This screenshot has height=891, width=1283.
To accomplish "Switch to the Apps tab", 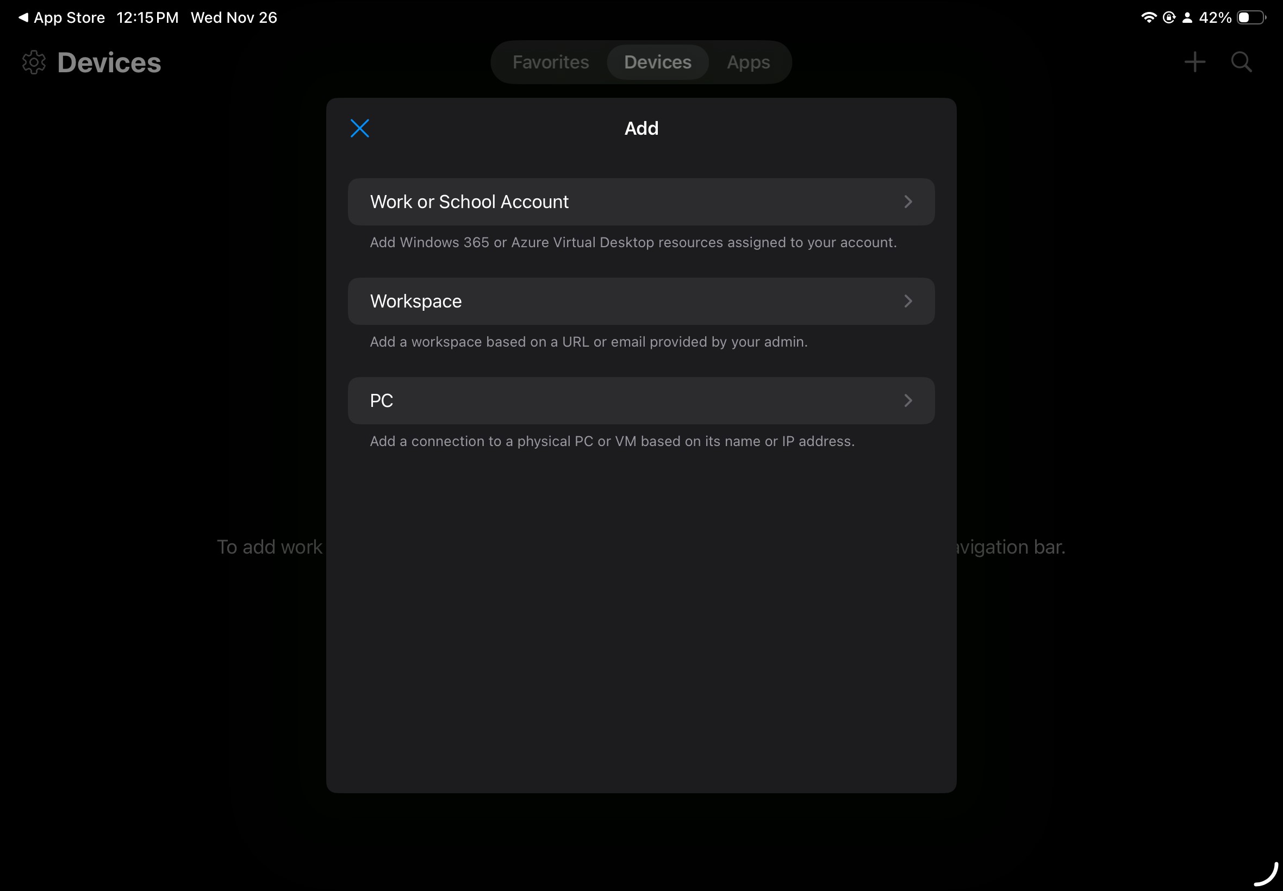I will click(x=748, y=62).
